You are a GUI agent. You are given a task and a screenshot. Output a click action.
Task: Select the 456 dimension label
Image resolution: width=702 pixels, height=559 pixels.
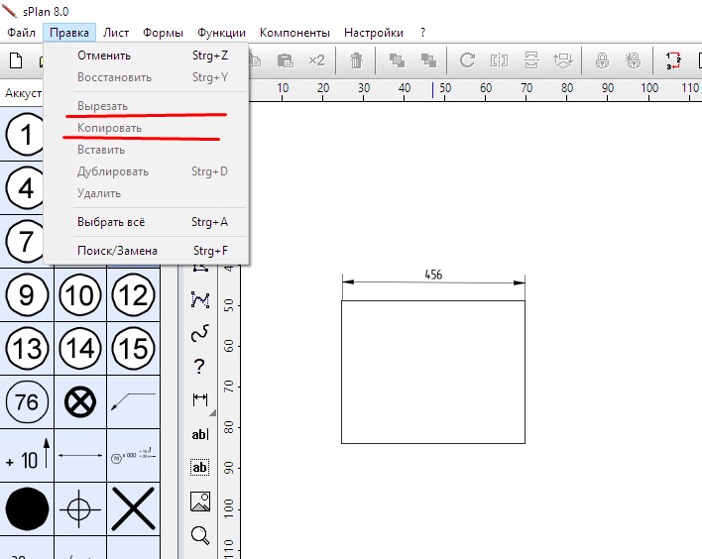pos(433,275)
